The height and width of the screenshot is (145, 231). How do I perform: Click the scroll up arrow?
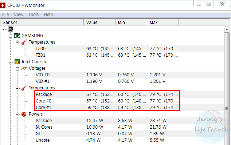(227, 29)
